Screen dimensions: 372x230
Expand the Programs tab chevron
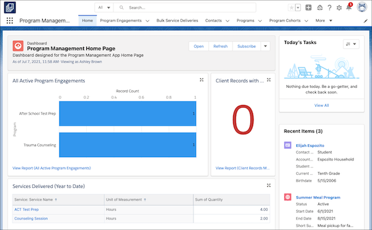[x=260, y=21]
